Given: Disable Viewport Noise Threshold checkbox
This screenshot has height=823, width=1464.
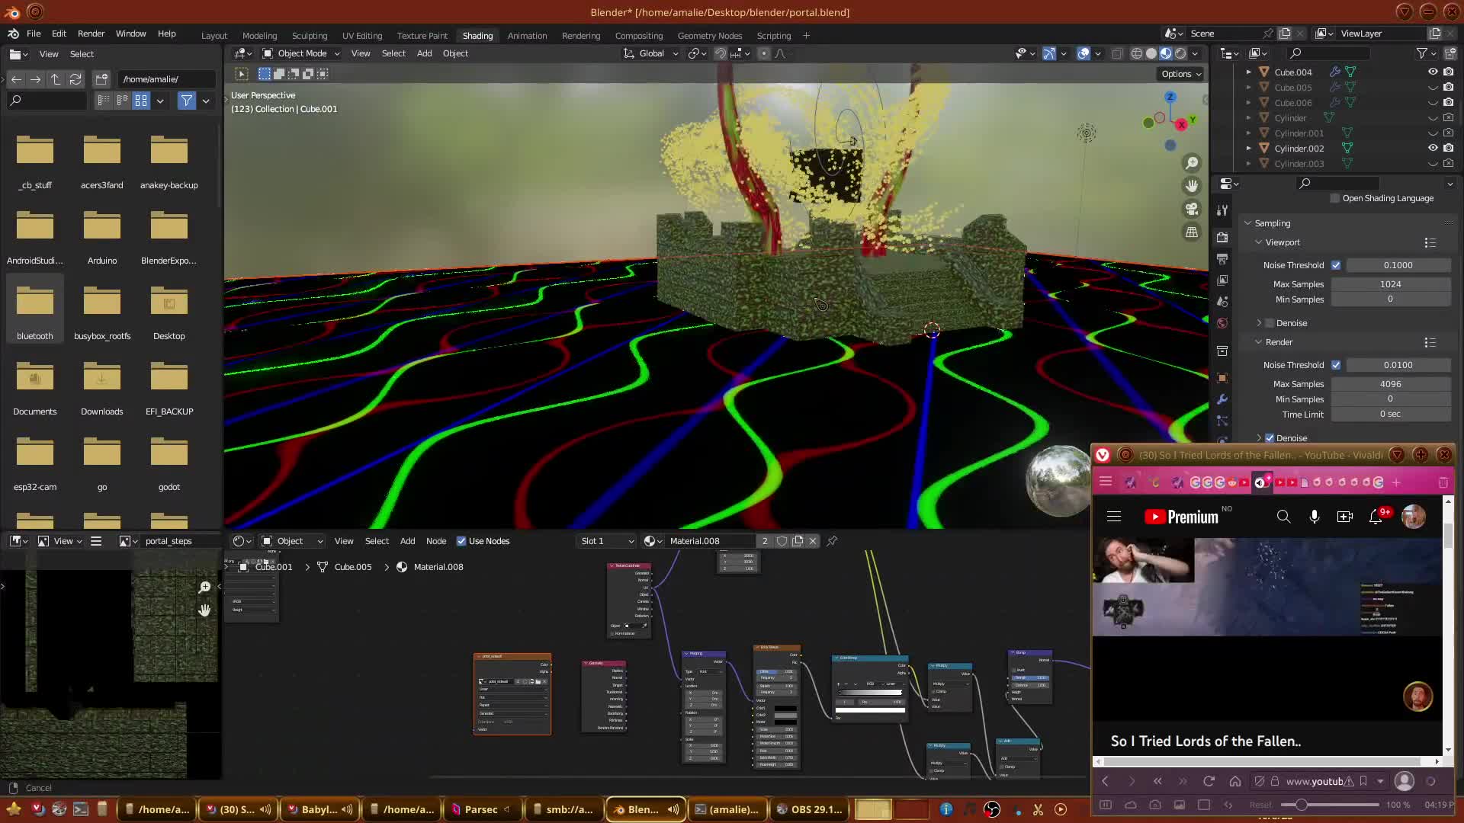Looking at the screenshot, I should tap(1336, 265).
